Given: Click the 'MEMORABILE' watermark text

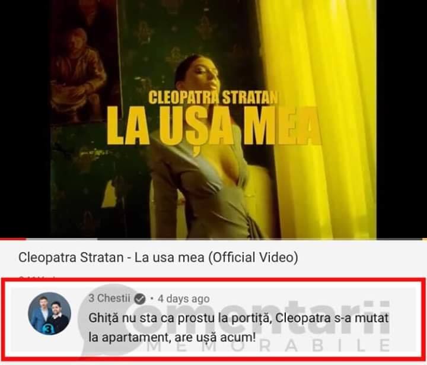Looking at the screenshot, I should (270, 345).
